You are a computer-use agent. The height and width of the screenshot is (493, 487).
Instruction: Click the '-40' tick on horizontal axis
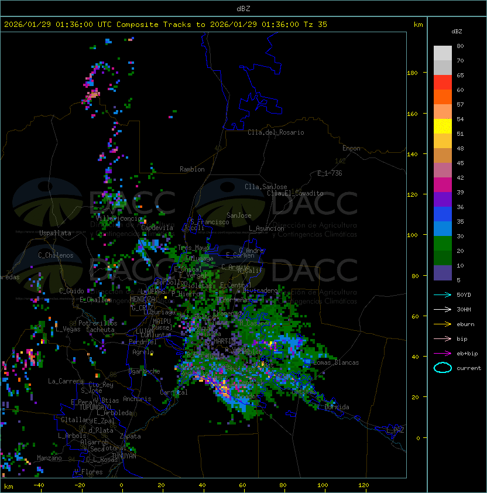(x=39, y=485)
